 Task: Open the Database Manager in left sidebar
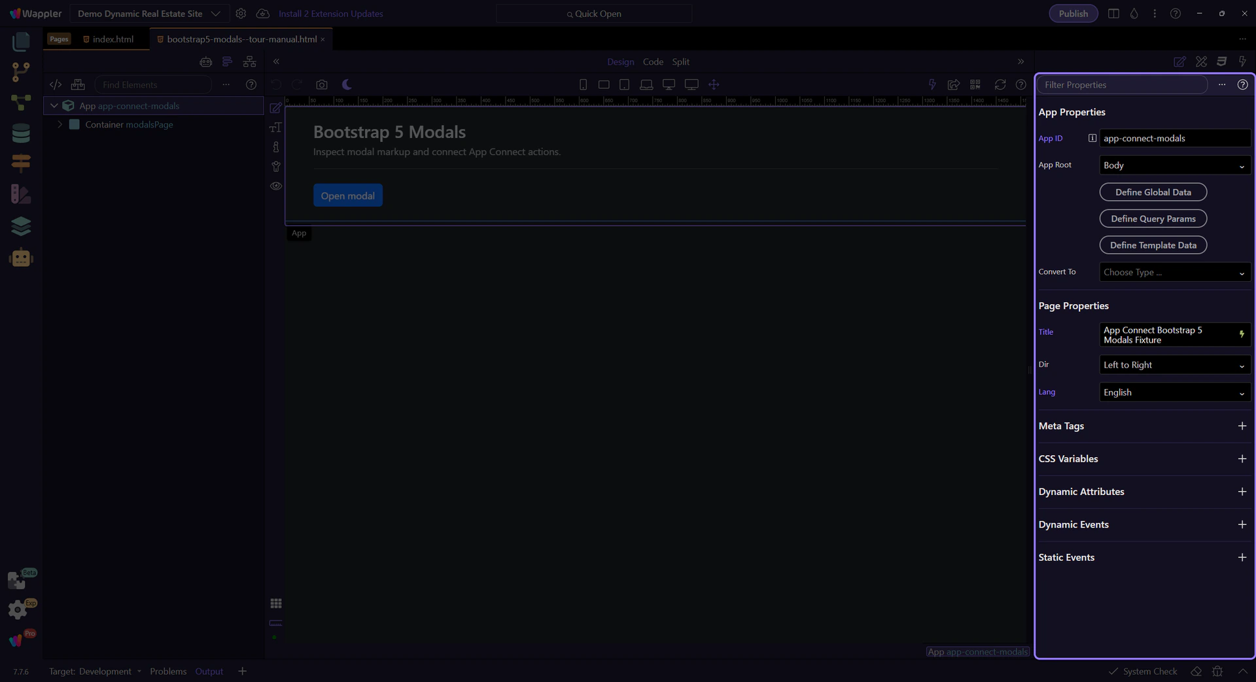click(21, 133)
